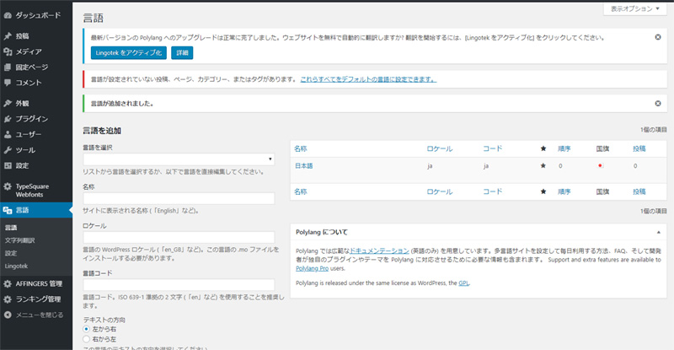This screenshot has width=674, height=350.
Task: Open the Lingotek submenu item
Action: point(16,266)
